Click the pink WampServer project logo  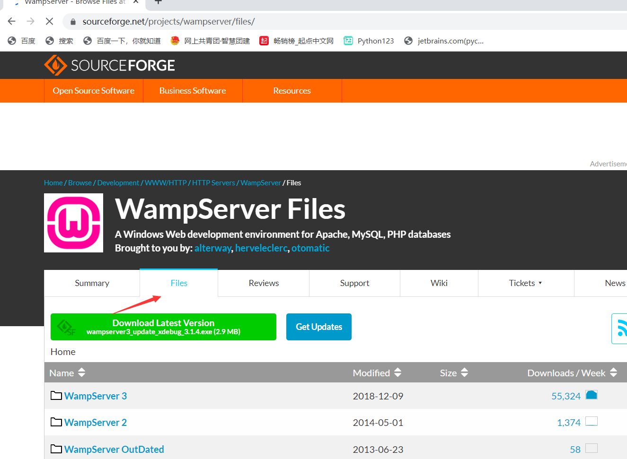tap(73, 223)
